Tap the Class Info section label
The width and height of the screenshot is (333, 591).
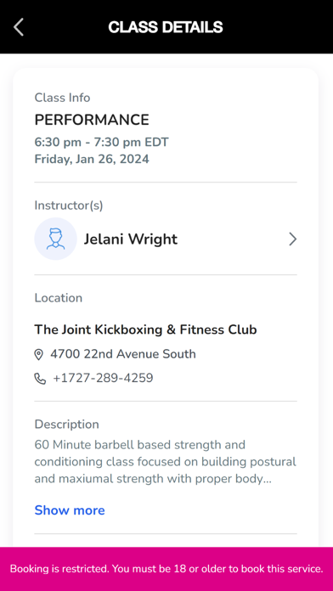click(x=62, y=98)
